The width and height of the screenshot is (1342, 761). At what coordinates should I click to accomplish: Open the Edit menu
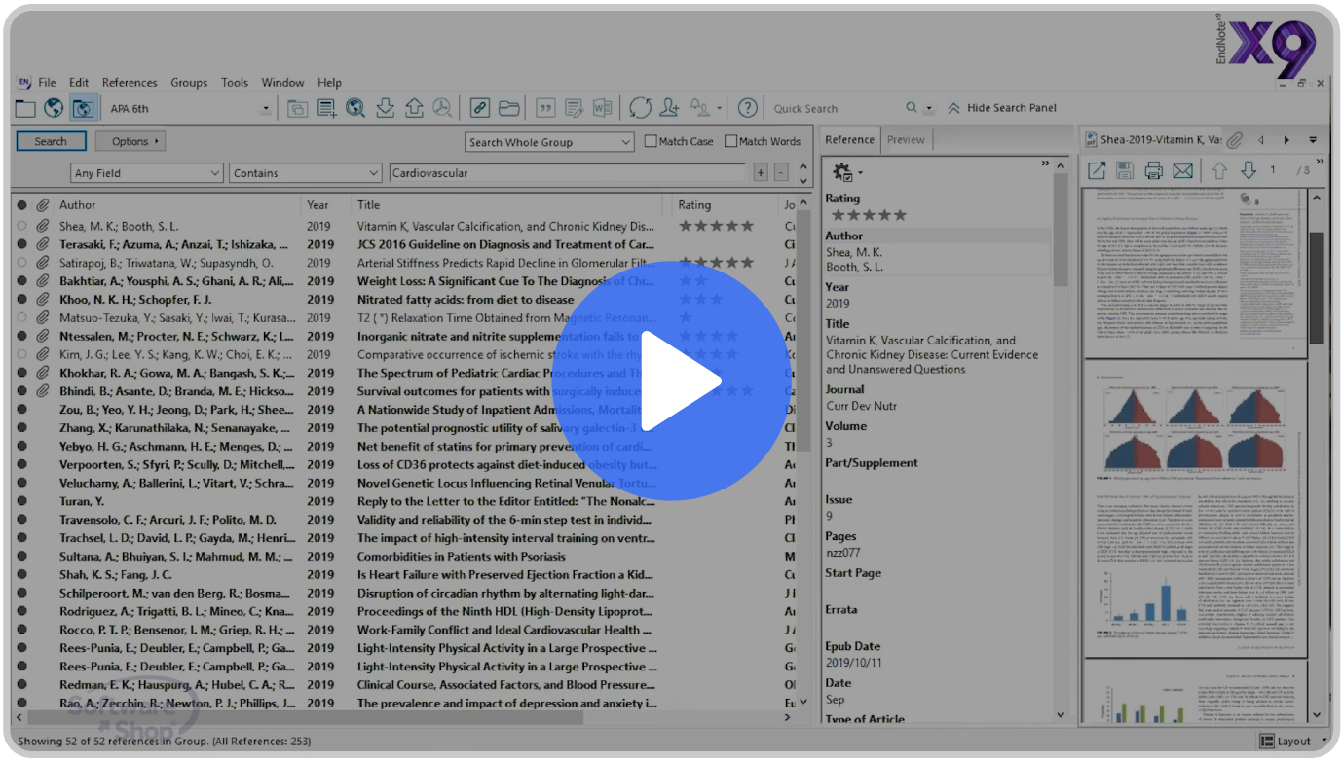(79, 83)
